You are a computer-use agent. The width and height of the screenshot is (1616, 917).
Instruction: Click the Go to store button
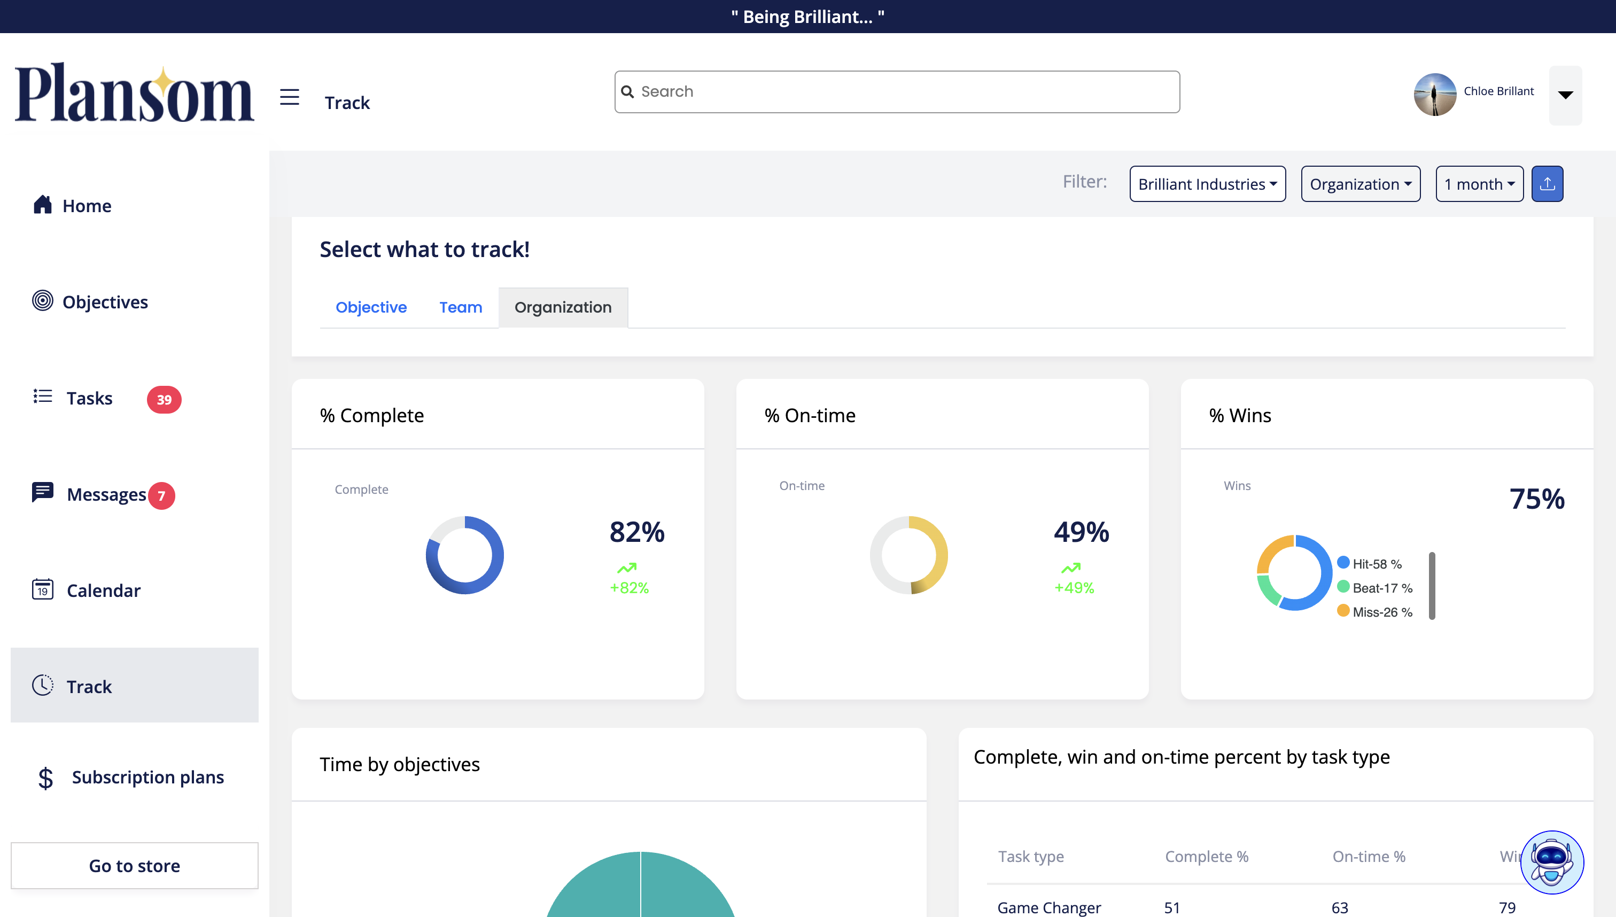[x=134, y=865]
